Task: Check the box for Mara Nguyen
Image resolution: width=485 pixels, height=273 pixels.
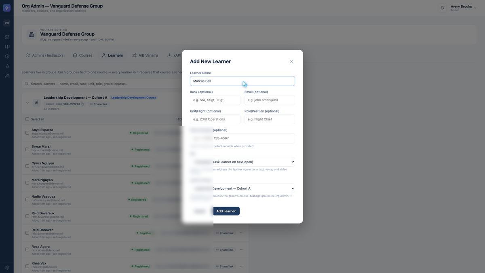Action: click(x=27, y=183)
